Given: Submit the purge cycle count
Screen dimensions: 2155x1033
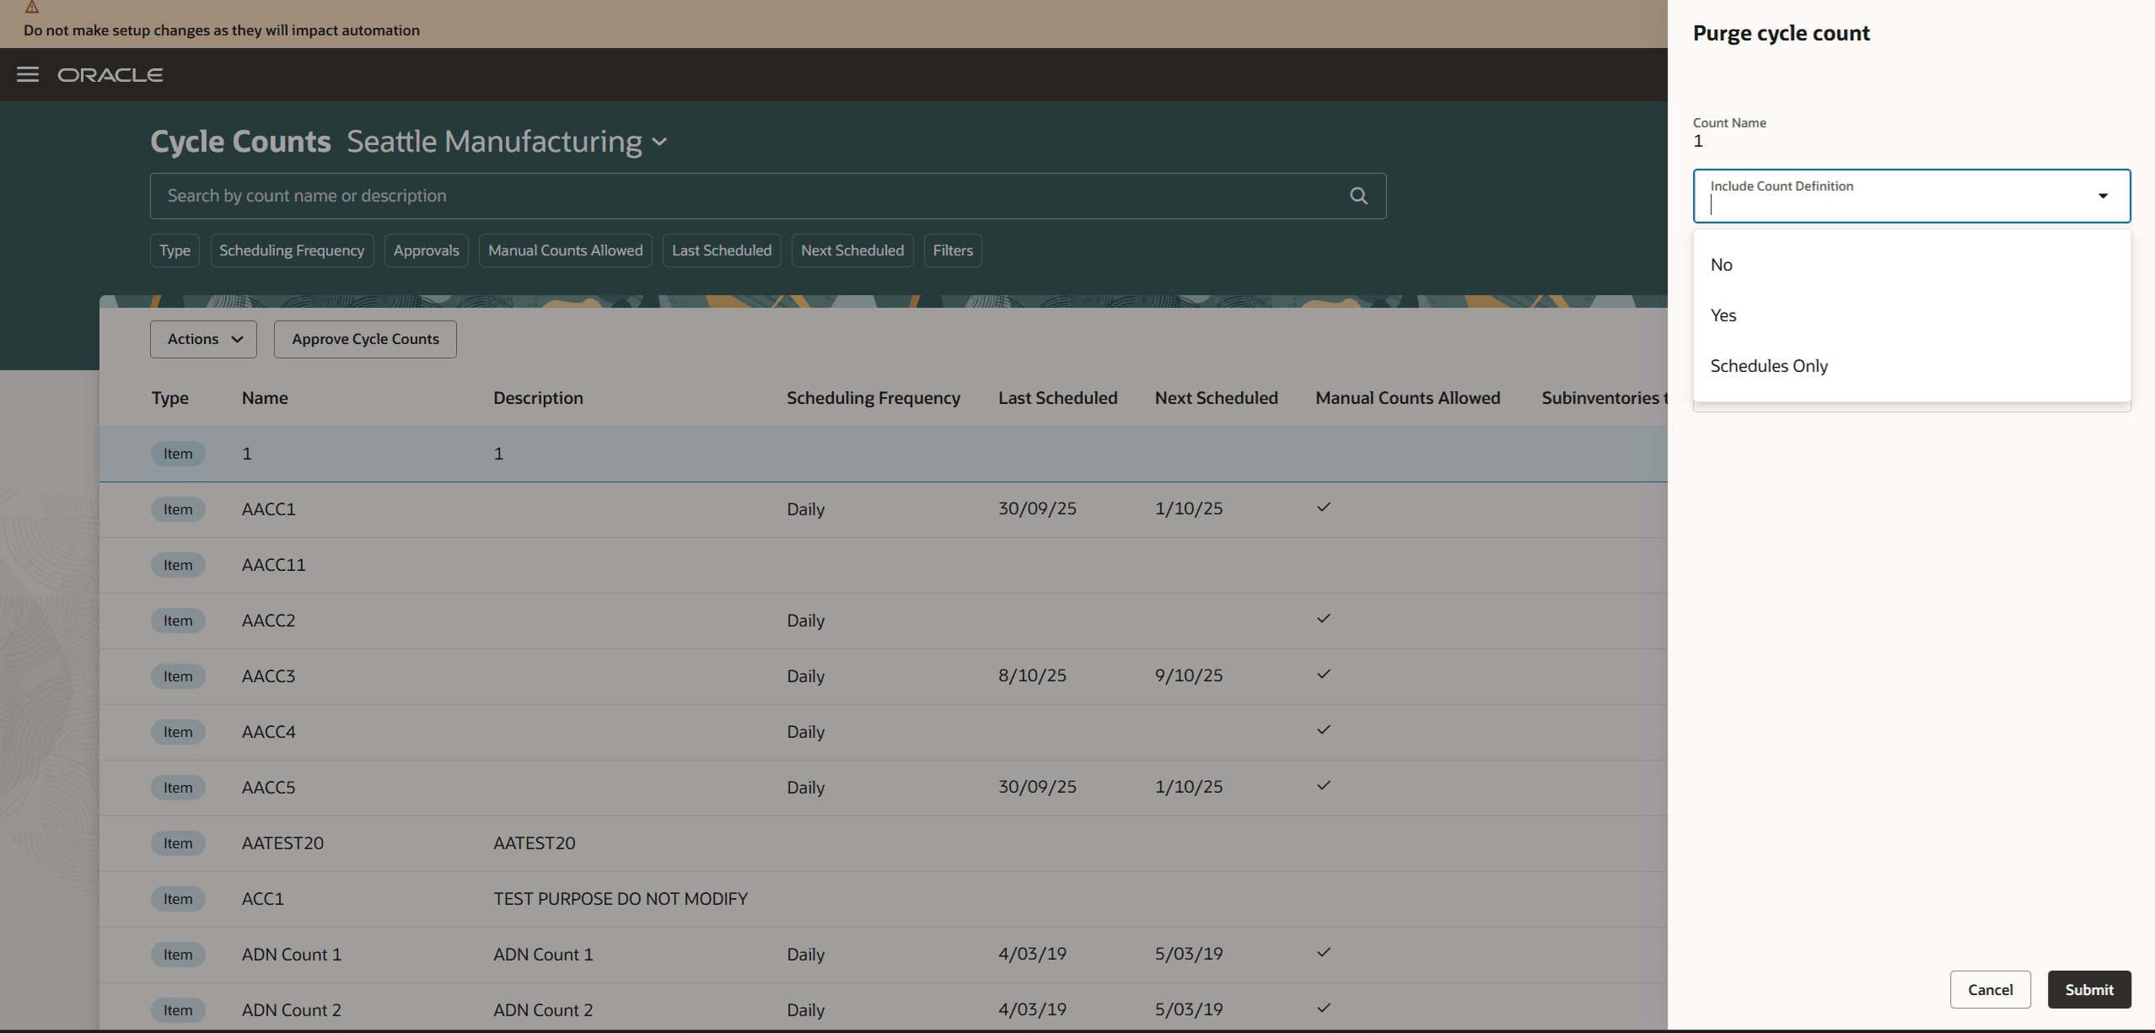Looking at the screenshot, I should [x=2088, y=989].
